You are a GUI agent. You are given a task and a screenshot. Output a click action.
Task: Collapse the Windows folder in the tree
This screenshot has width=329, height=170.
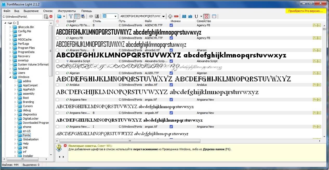click(x=11, y=77)
